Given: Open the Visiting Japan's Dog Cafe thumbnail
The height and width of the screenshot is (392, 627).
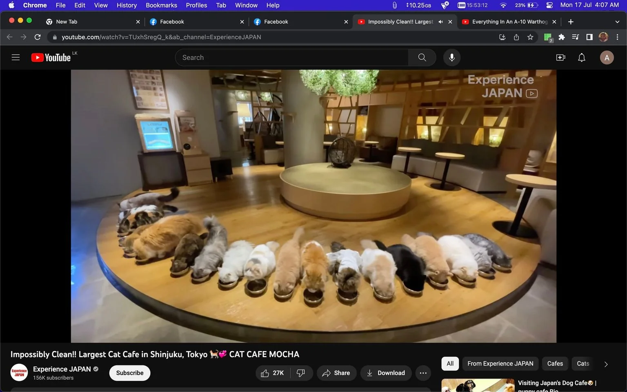Looking at the screenshot, I should 478,385.
